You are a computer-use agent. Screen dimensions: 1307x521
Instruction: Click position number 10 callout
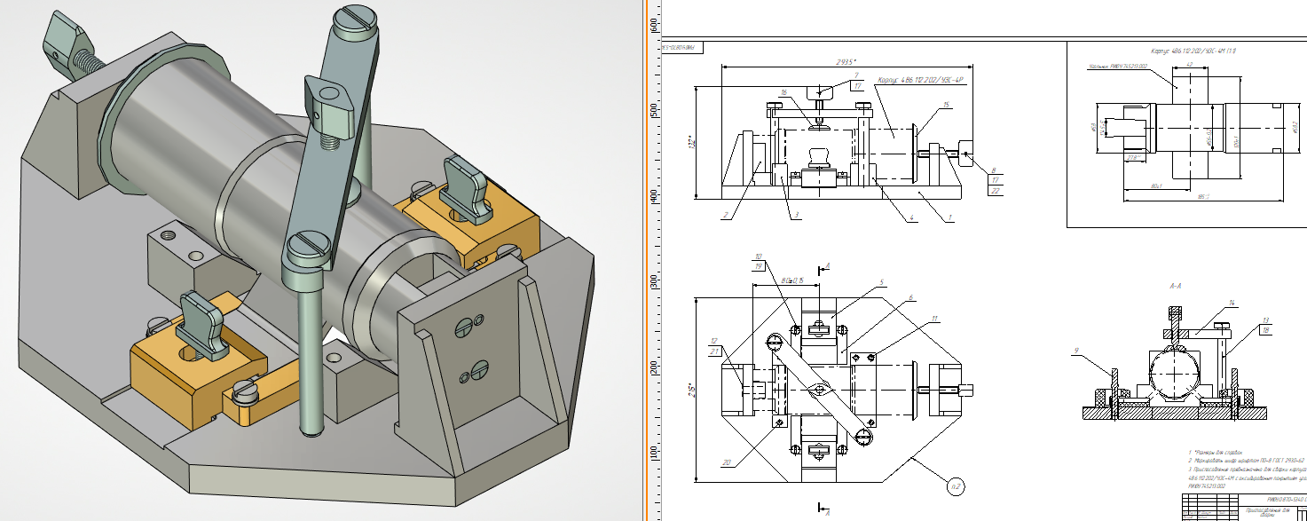[760, 257]
